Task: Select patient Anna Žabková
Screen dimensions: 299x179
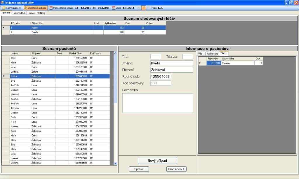Action: [56, 131]
